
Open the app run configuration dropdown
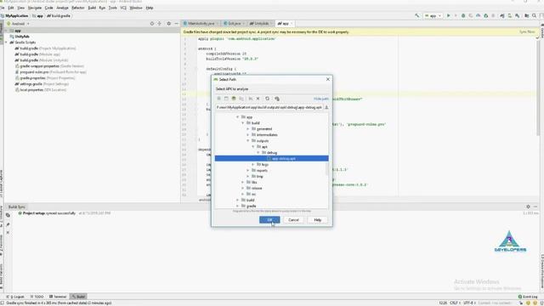pyautogui.click(x=433, y=15)
